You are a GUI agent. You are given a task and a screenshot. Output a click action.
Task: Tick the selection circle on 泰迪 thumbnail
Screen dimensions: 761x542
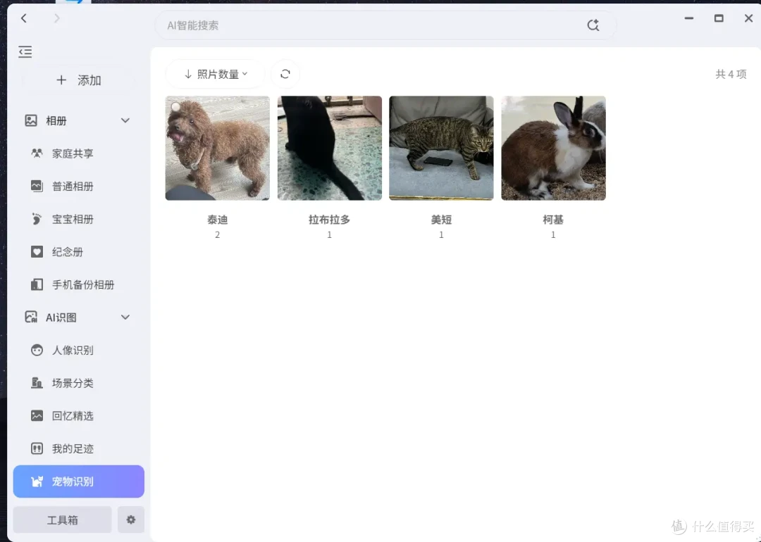pos(175,107)
